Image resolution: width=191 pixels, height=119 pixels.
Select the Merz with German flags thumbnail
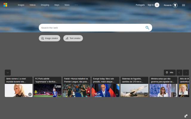coord(105,90)
